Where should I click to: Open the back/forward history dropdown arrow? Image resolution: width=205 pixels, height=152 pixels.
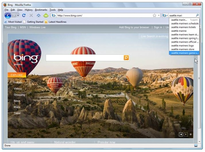click(18, 16)
